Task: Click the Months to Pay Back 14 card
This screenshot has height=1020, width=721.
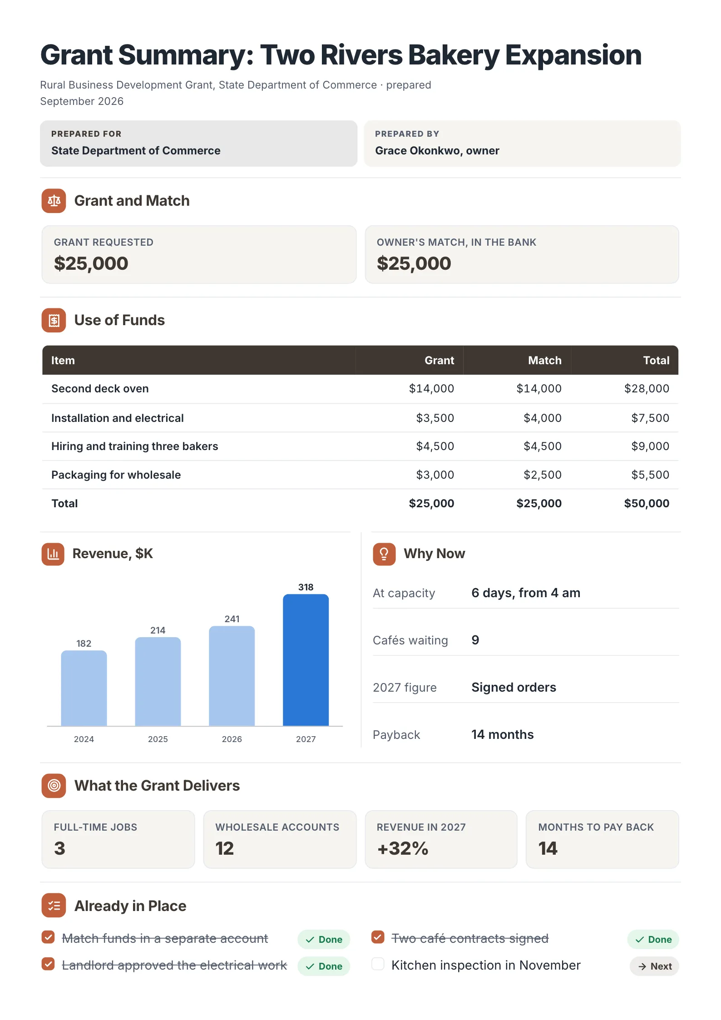Action: 602,840
